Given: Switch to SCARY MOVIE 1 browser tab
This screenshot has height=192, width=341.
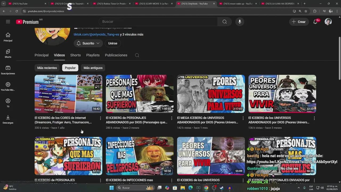Looking at the screenshot, I should click(154, 4).
